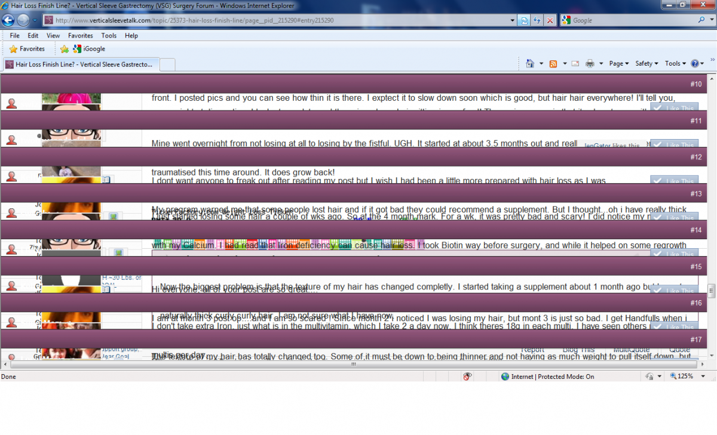Click the Internet Explorer logo in title bar
Screen dimensions: 717x435
coord(6,5)
